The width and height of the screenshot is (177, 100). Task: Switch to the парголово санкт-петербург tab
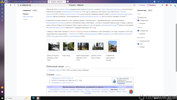pyautogui.click(x=38, y=2)
